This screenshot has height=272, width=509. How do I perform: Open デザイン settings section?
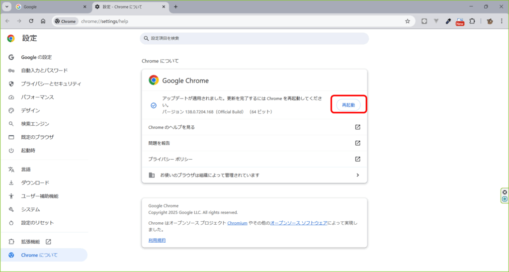pyautogui.click(x=30, y=110)
